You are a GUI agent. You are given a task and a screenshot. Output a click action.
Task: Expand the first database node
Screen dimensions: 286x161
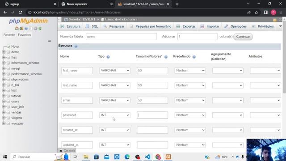coord(4,58)
